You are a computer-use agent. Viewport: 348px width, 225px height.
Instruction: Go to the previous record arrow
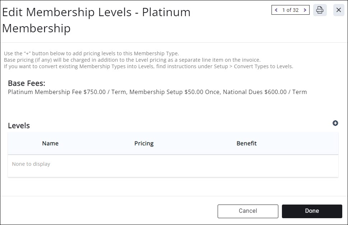[276, 10]
